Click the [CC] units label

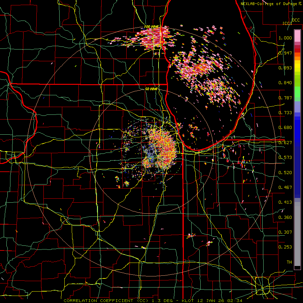click(x=288, y=23)
